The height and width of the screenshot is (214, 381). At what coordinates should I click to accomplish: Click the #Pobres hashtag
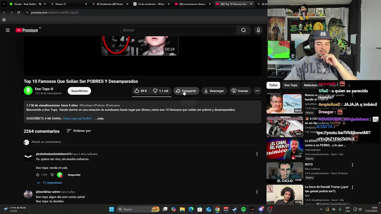[x=99, y=105]
